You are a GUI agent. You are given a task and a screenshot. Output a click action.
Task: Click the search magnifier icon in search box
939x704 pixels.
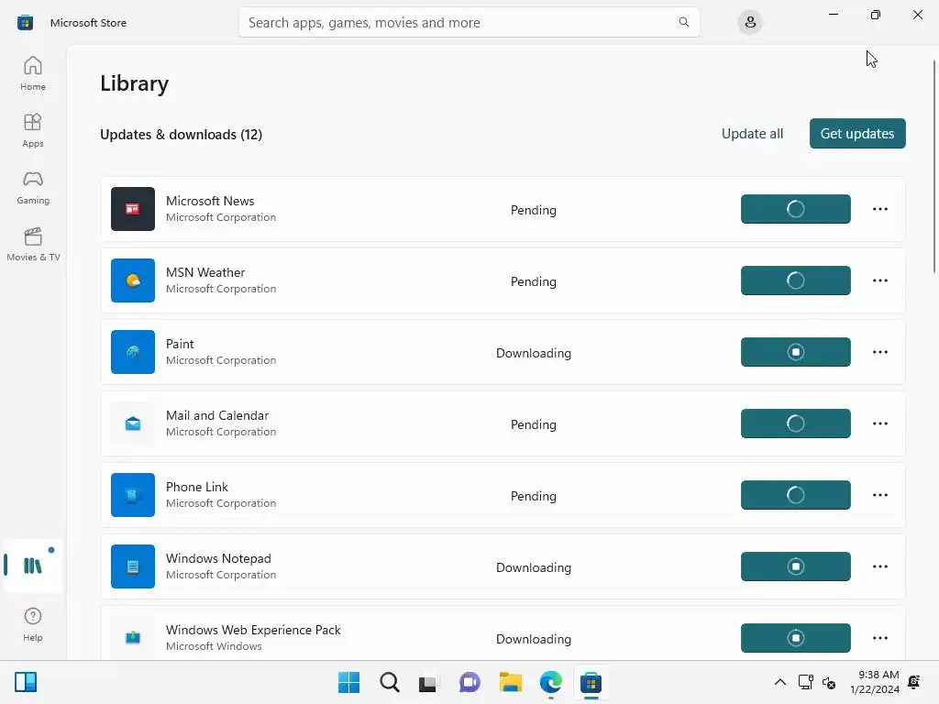683,22
